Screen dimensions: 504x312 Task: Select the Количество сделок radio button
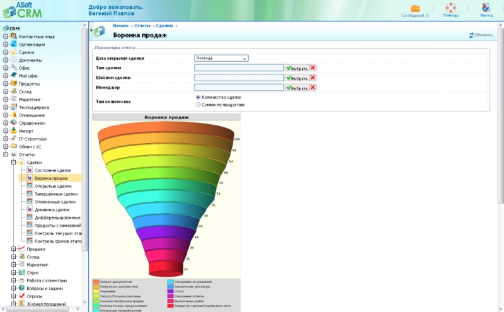(198, 98)
